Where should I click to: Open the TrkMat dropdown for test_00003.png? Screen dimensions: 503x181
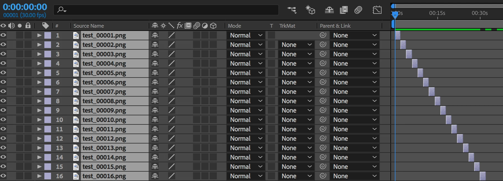[x=296, y=54]
